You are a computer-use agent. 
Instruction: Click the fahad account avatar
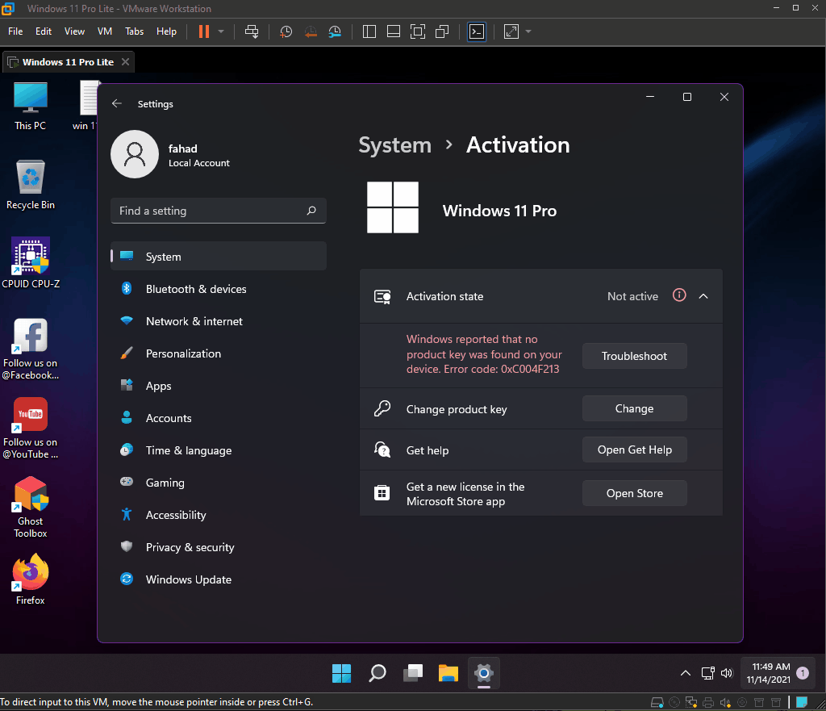135,154
